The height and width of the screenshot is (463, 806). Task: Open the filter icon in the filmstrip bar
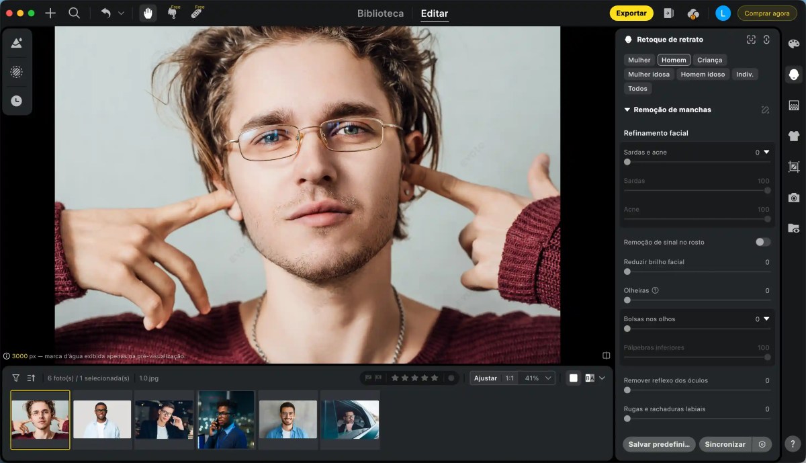(15, 378)
